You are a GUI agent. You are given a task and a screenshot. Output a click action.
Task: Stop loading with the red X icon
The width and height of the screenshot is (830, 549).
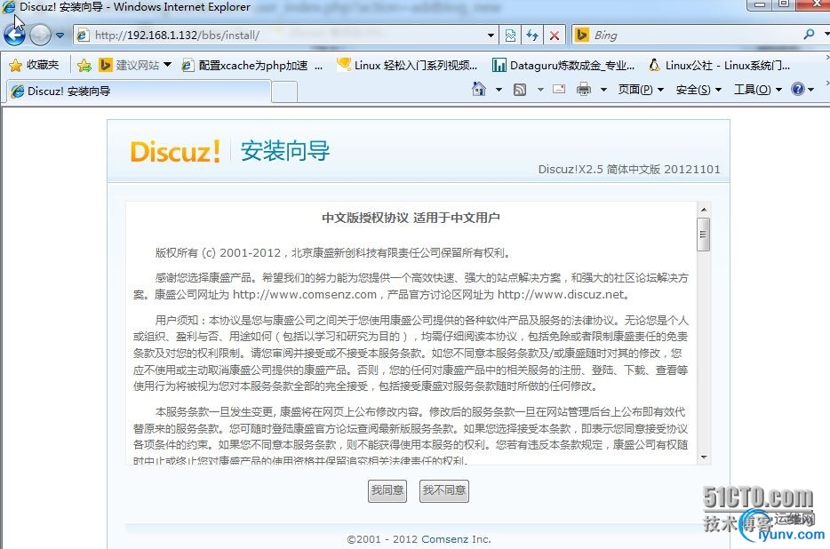[x=555, y=36]
